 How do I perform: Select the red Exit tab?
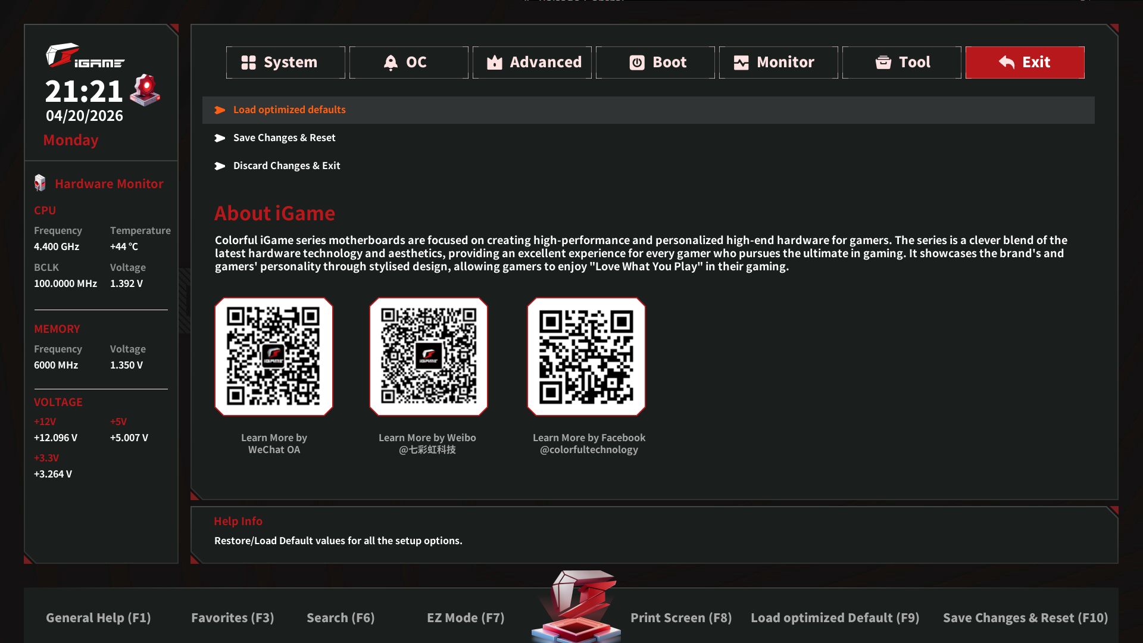tap(1025, 63)
